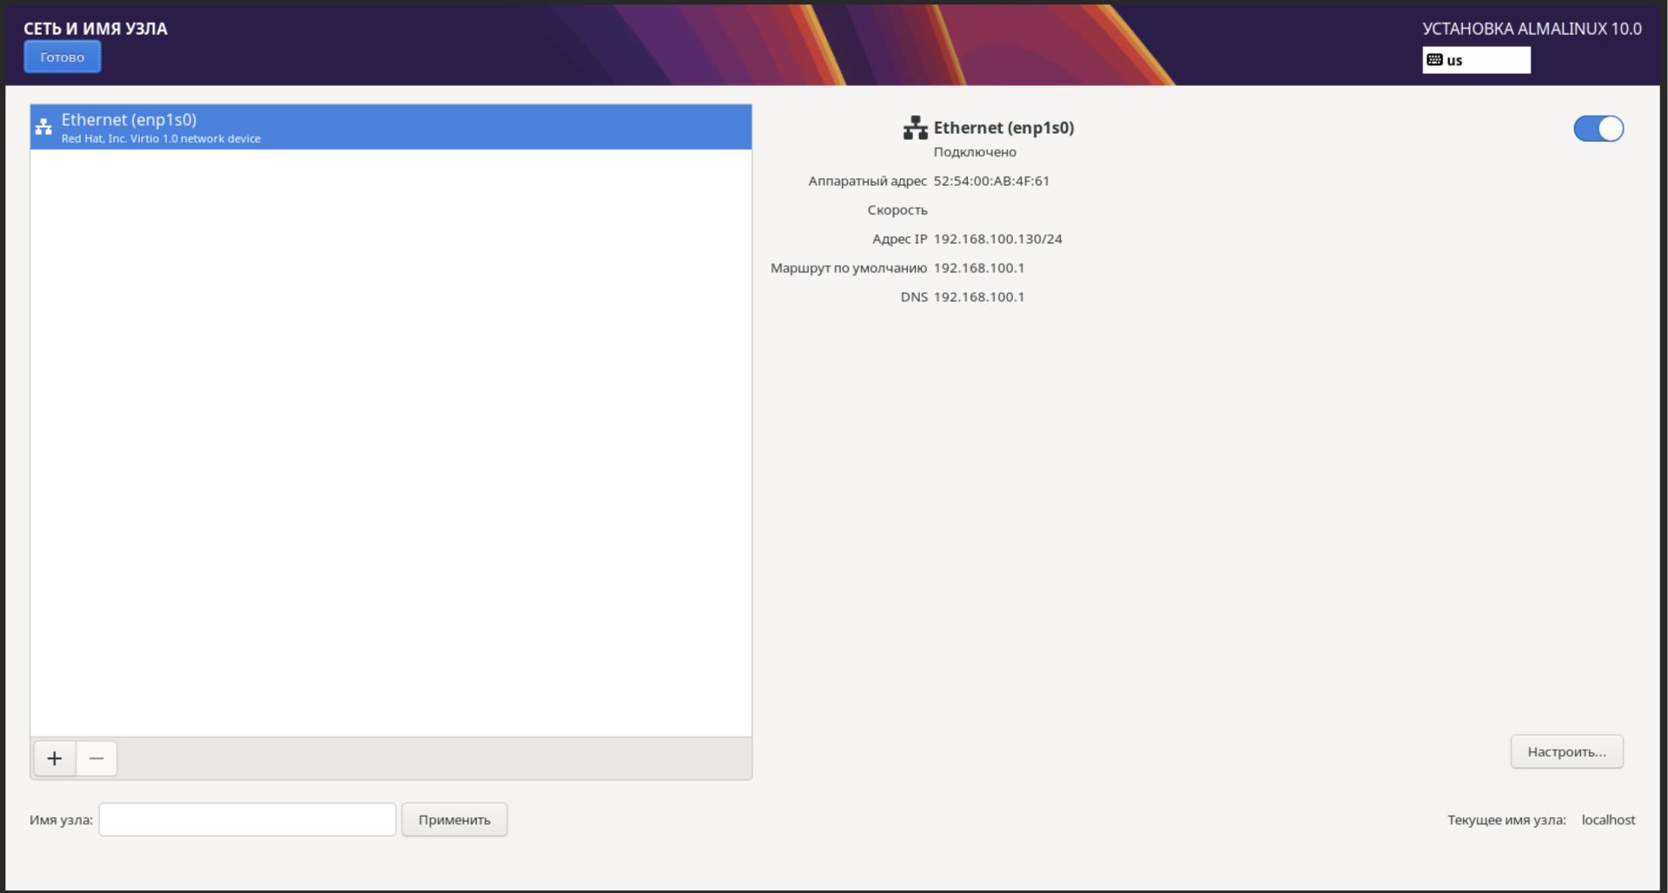The width and height of the screenshot is (1668, 893).
Task: Select the Ethernet (enp1s0) device in the list
Action: tap(391, 127)
